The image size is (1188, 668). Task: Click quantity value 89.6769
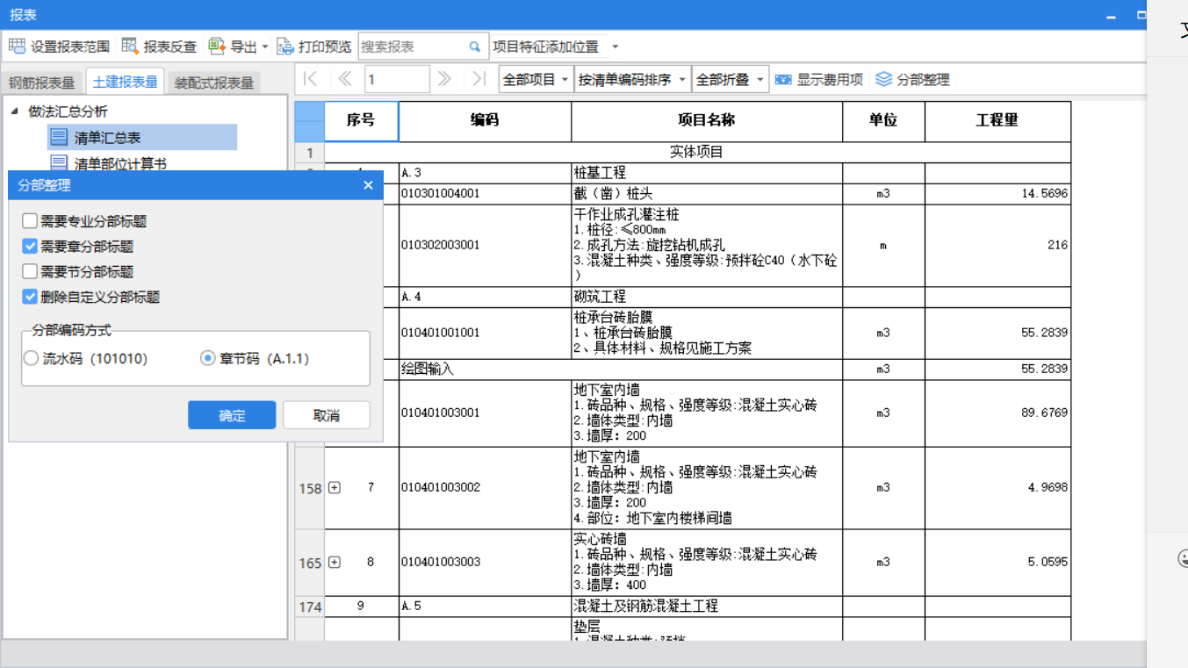pyautogui.click(x=1044, y=413)
